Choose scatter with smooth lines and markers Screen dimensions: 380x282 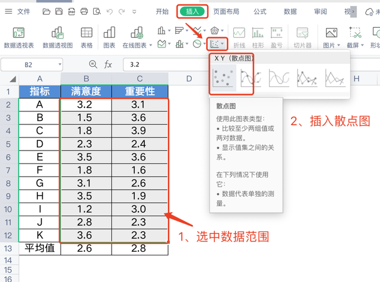click(x=251, y=78)
